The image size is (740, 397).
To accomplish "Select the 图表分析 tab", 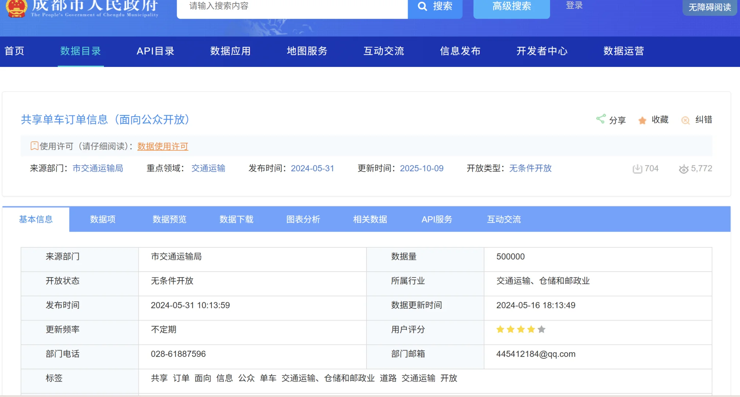I will click(x=303, y=219).
